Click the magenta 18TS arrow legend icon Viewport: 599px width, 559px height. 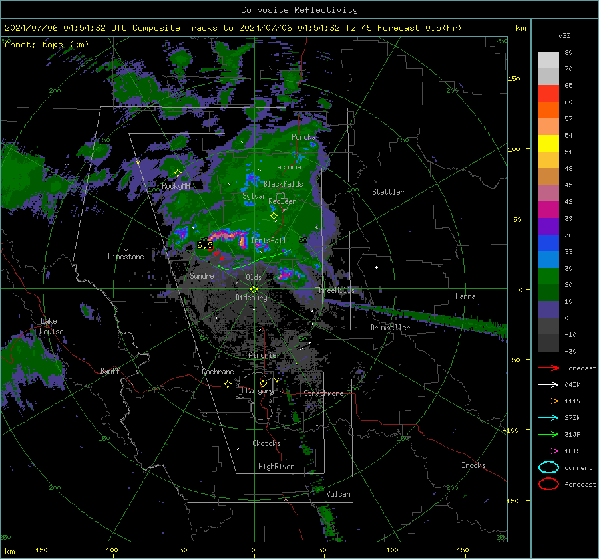click(x=548, y=451)
